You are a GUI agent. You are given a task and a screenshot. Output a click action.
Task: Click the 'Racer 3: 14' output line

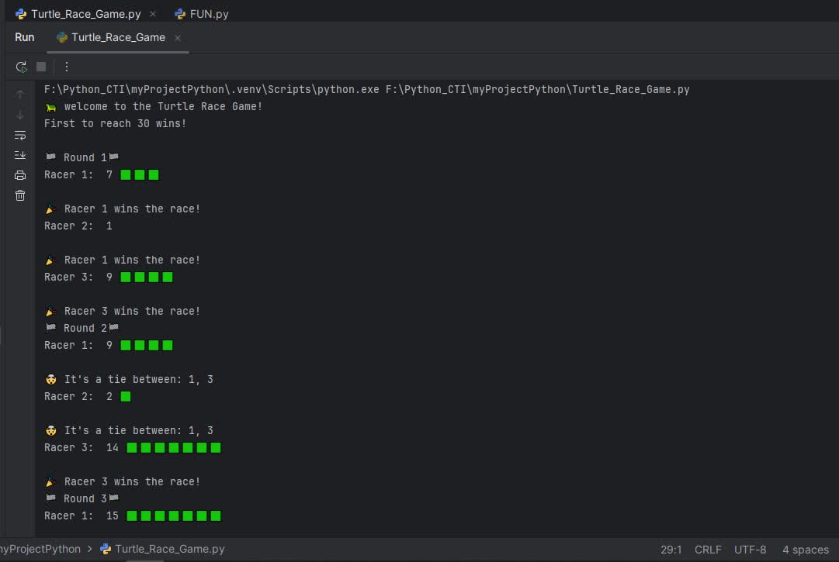click(x=133, y=448)
